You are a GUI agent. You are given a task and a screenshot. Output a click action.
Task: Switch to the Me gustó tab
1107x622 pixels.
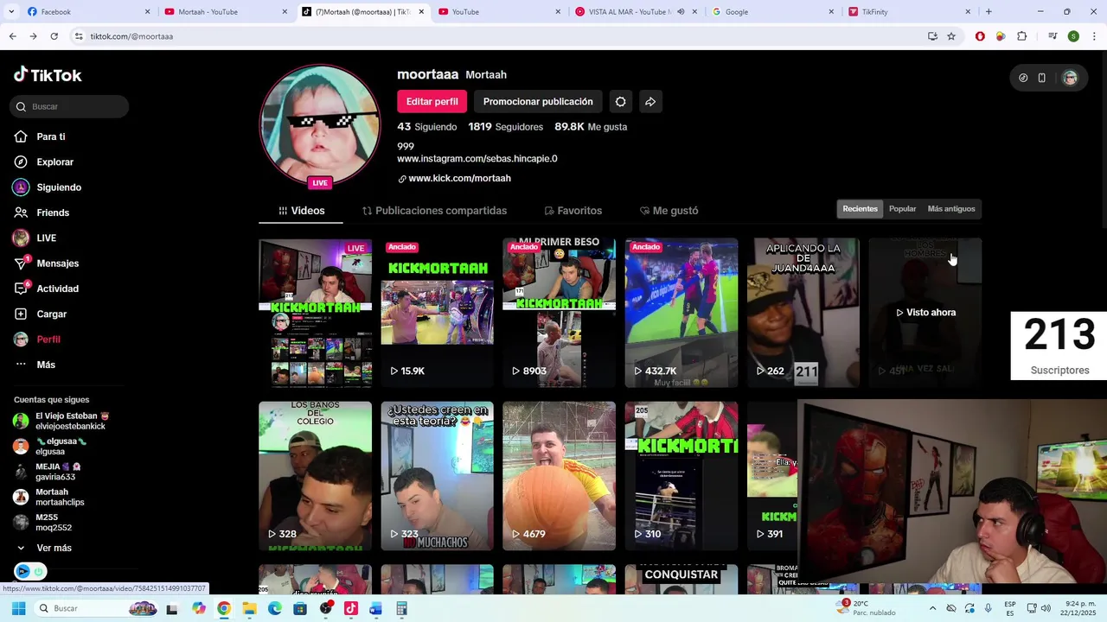[669, 211]
